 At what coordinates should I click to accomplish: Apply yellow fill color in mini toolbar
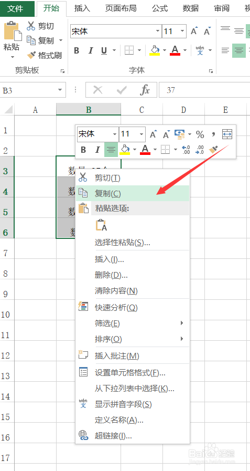(x=124, y=149)
